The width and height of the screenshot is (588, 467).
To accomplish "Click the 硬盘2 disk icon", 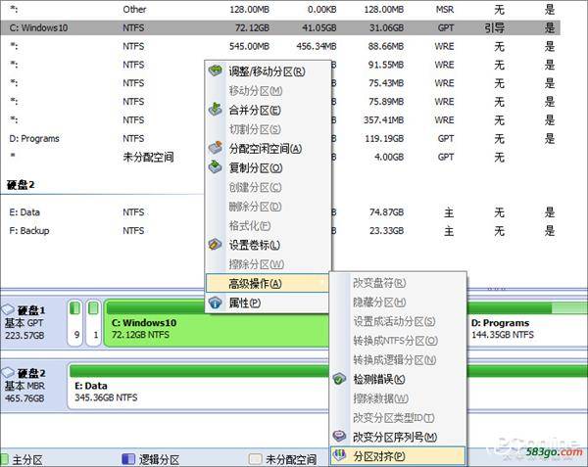I will (8, 372).
